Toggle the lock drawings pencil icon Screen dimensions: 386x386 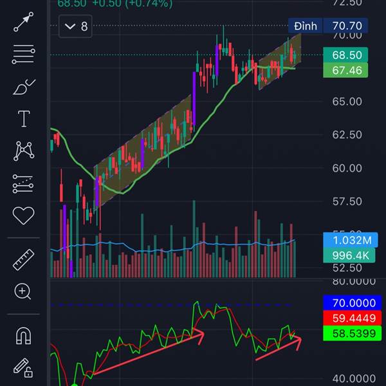pyautogui.click(x=23, y=368)
